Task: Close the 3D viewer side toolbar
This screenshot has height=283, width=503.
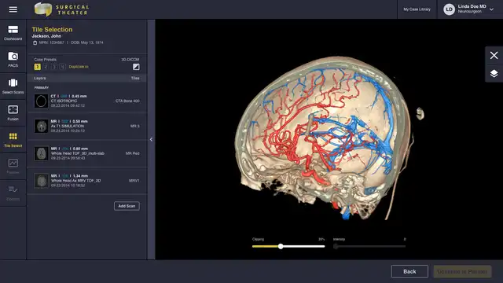Action: click(494, 55)
